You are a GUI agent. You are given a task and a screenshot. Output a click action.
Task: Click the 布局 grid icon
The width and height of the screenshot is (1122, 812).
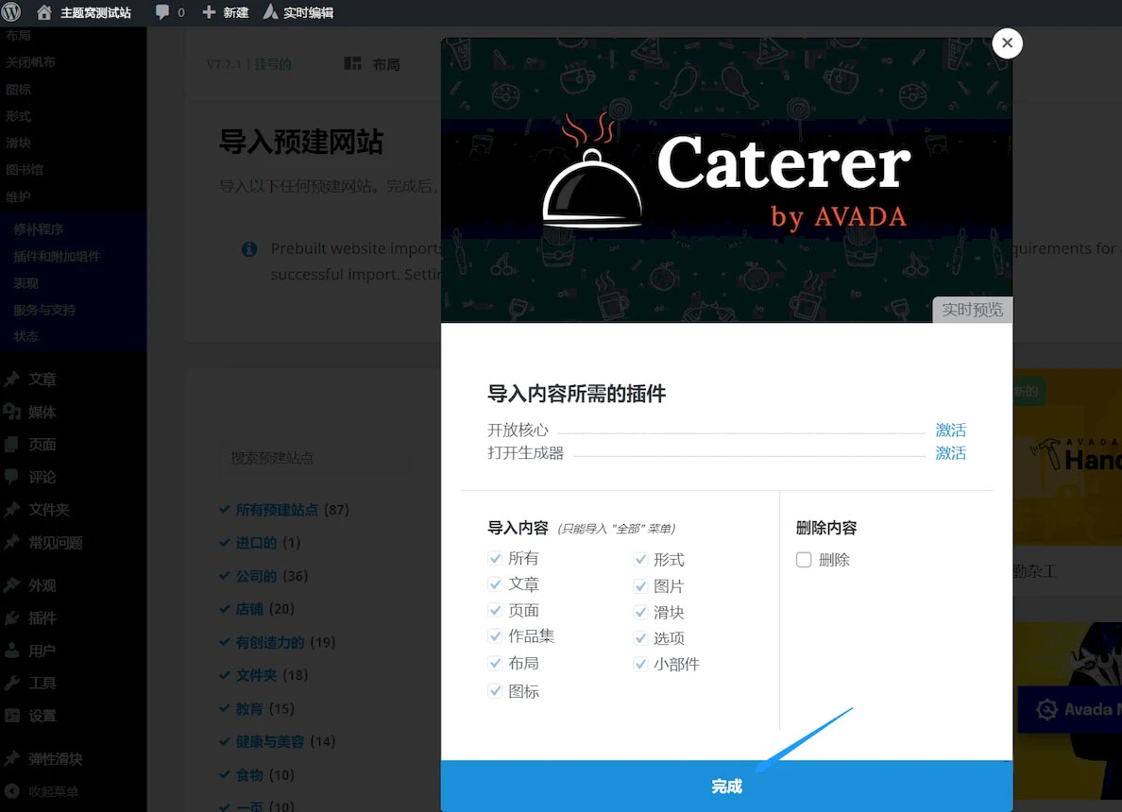pos(353,63)
